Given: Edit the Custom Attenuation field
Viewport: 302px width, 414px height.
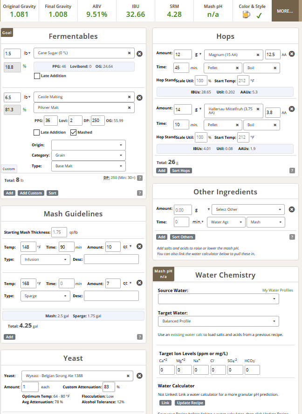Looking at the screenshot, I should coord(109,387).
